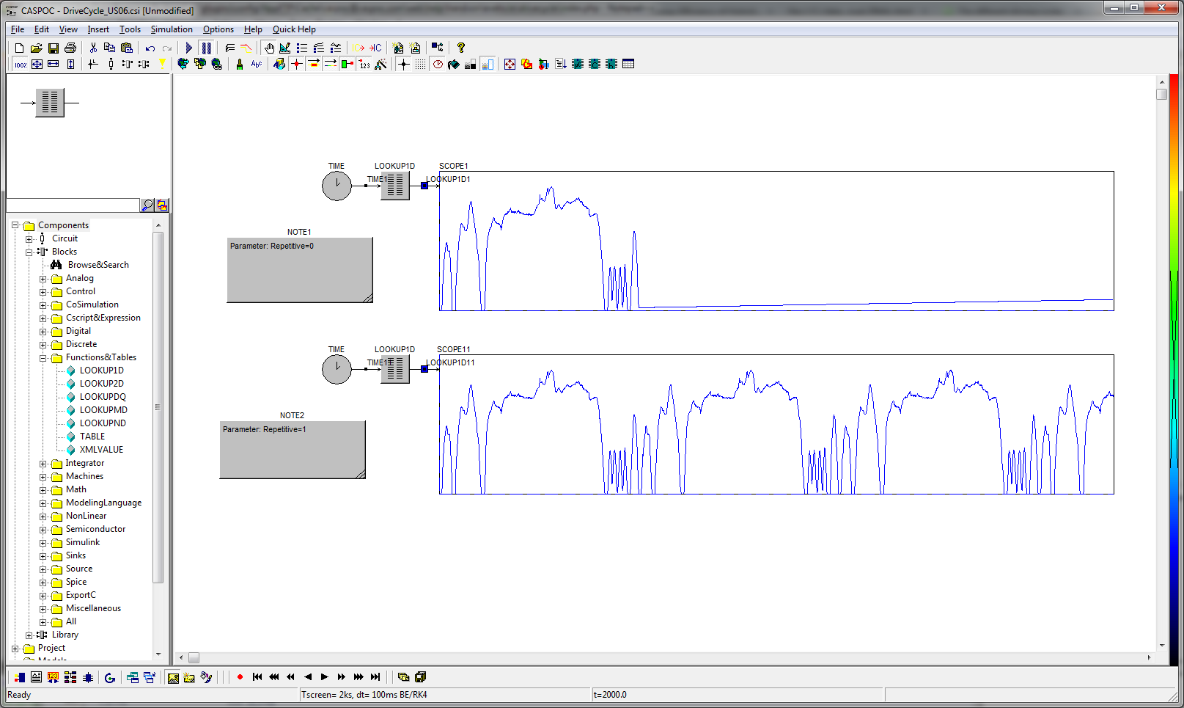Open the Options menu

coord(218,29)
